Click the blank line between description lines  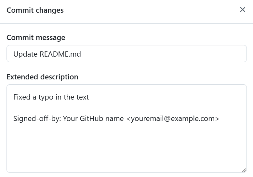(x=126, y=108)
